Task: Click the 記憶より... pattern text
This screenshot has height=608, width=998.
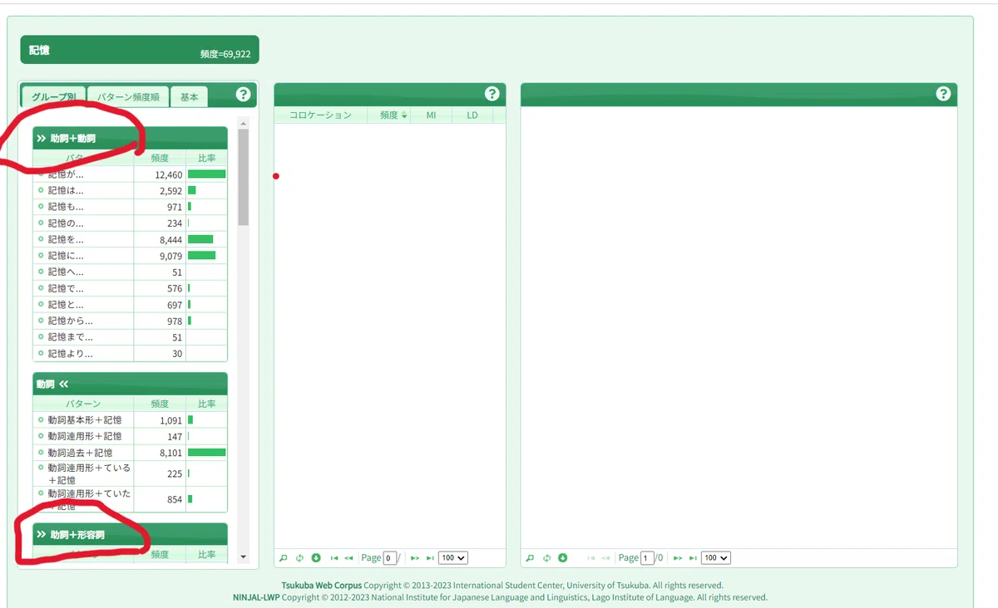Action: pos(70,354)
